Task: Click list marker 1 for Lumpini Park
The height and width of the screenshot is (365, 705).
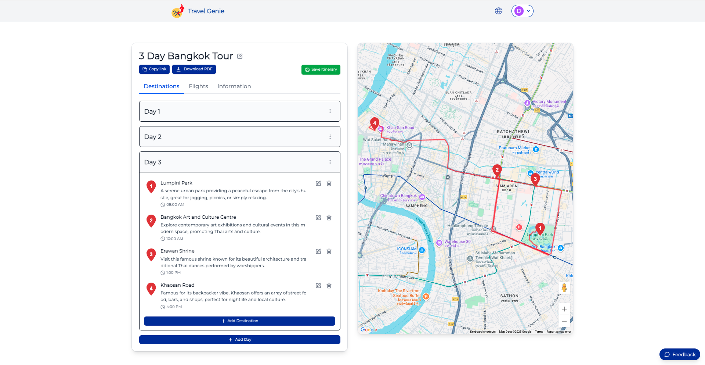Action: (151, 186)
